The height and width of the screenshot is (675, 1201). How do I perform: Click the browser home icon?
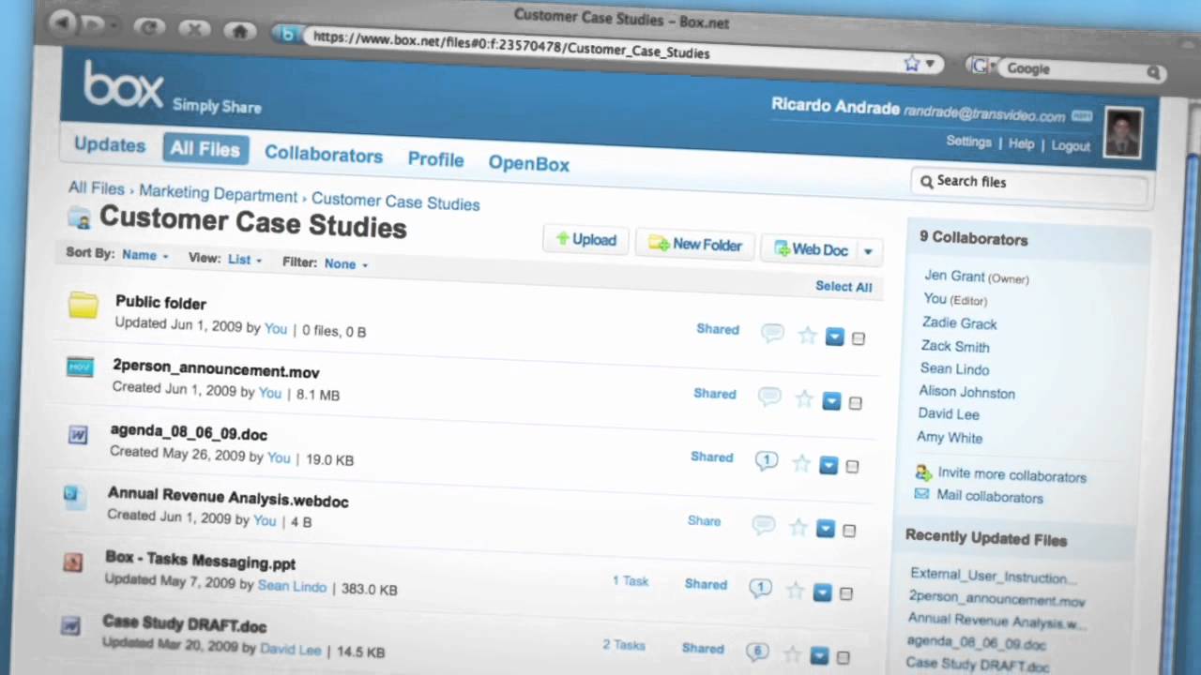240,31
